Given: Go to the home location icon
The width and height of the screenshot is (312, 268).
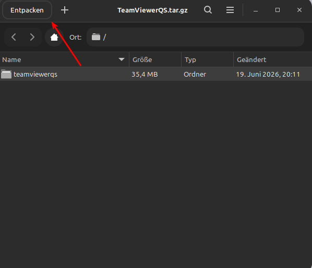Looking at the screenshot, I should (54, 37).
